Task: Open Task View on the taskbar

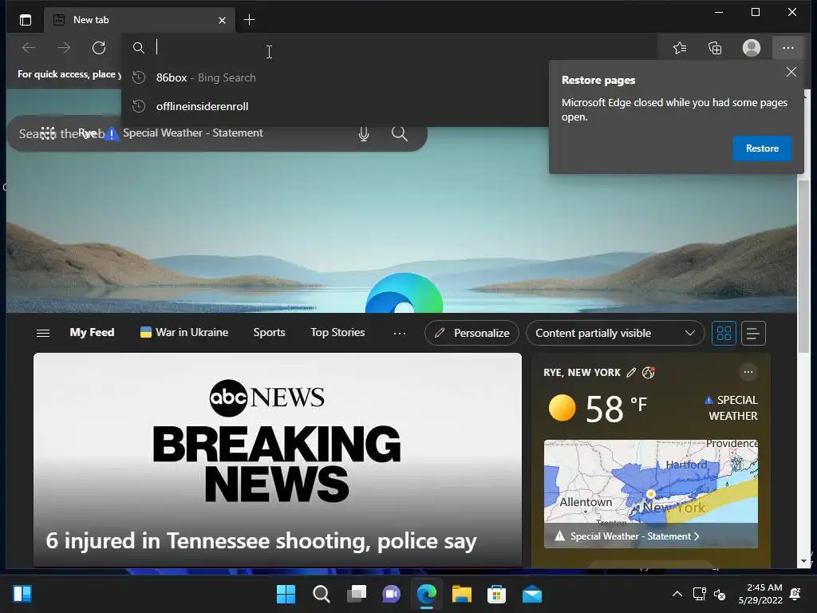Action: (x=357, y=594)
